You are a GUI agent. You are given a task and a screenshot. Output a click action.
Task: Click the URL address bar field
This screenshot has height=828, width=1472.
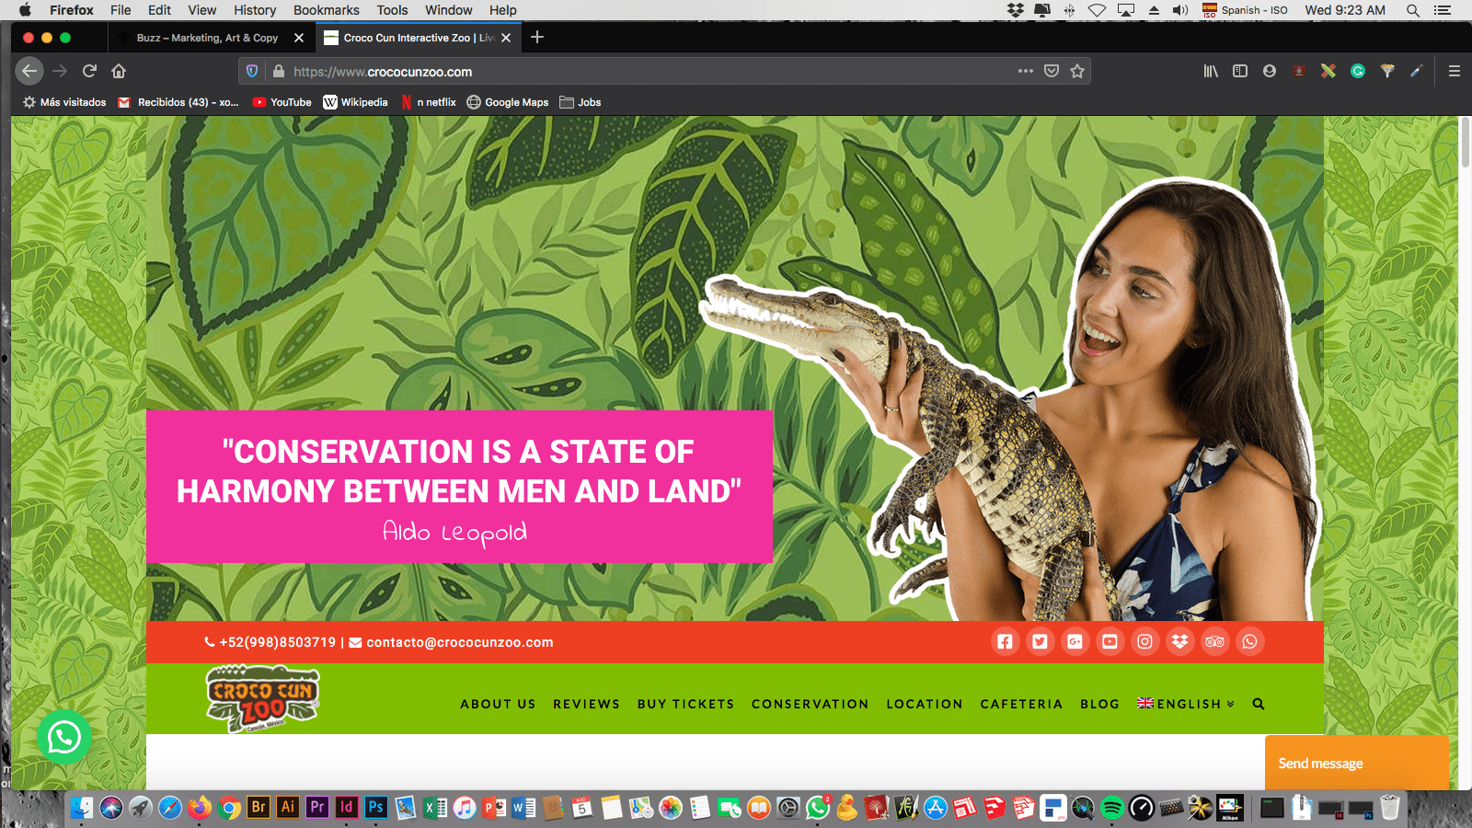click(x=644, y=72)
